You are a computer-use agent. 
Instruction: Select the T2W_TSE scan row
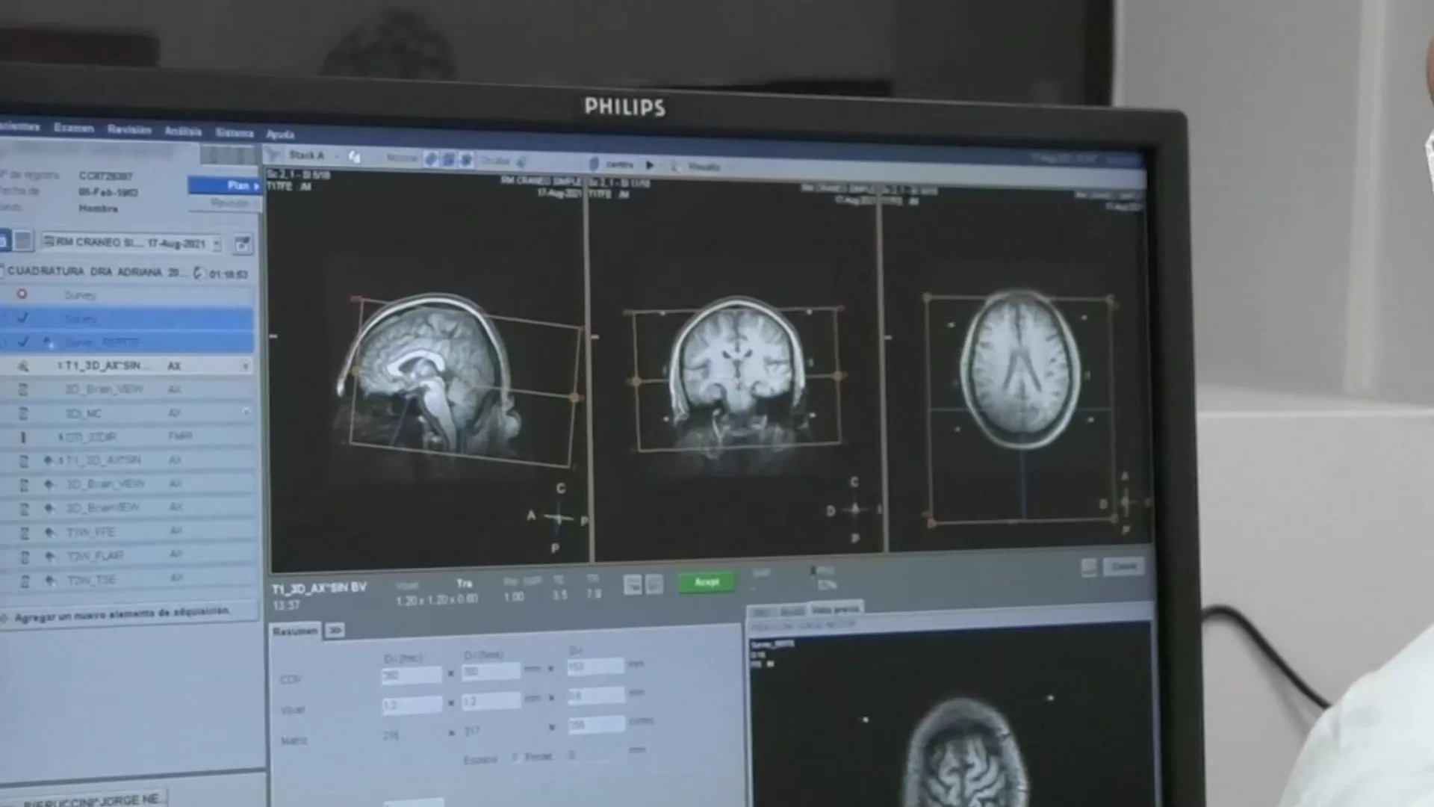pos(127,580)
